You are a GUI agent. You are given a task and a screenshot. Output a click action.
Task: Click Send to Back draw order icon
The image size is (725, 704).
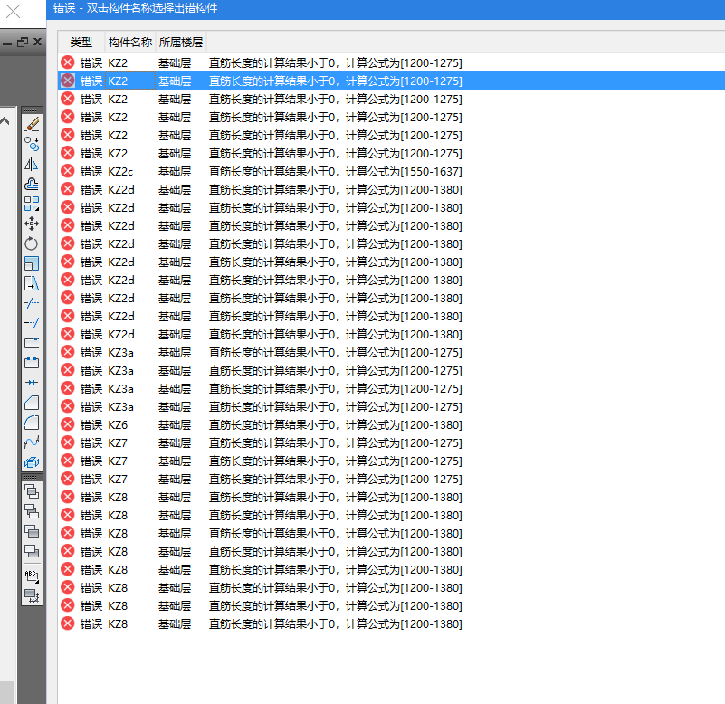pos(32,511)
